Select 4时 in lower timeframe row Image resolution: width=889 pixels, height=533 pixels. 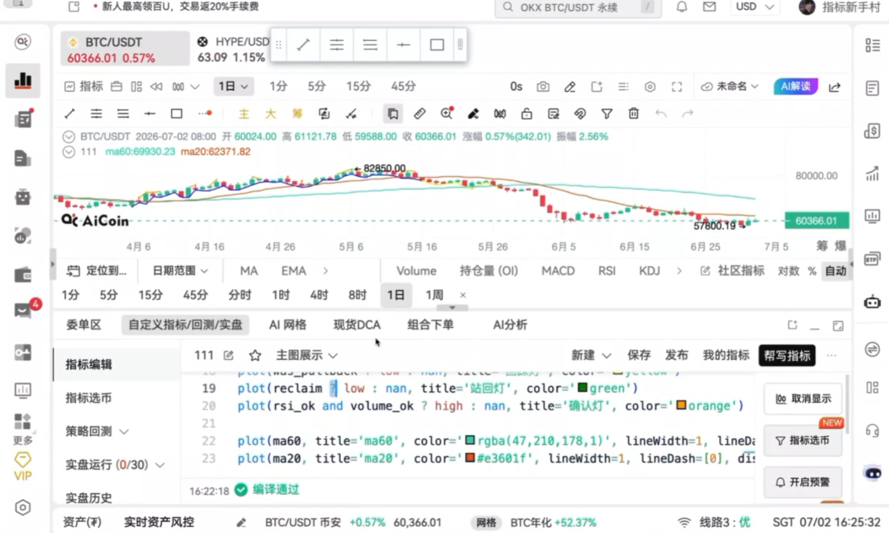tap(319, 295)
